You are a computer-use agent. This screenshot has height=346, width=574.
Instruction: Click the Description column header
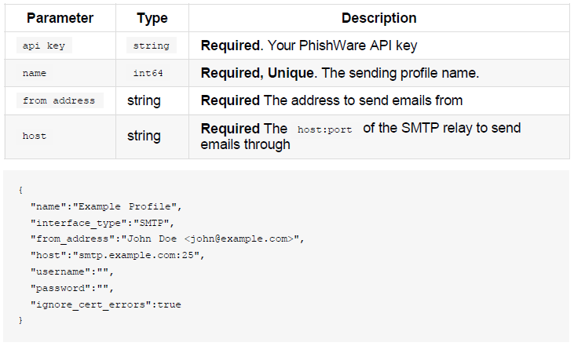click(x=379, y=18)
